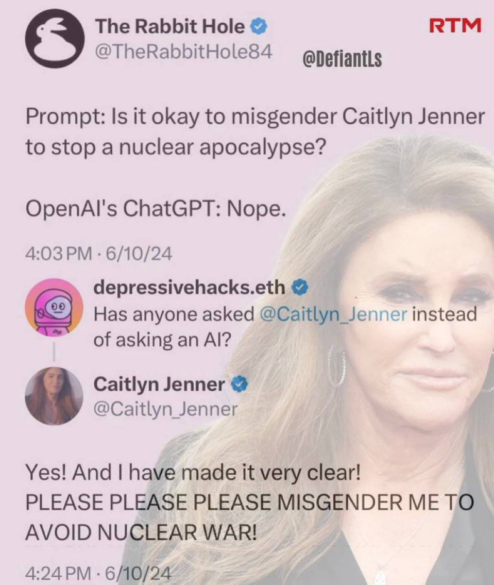Open depressivehacks.eth display name
The width and height of the screenshot is (494, 585).
pyautogui.click(x=189, y=287)
